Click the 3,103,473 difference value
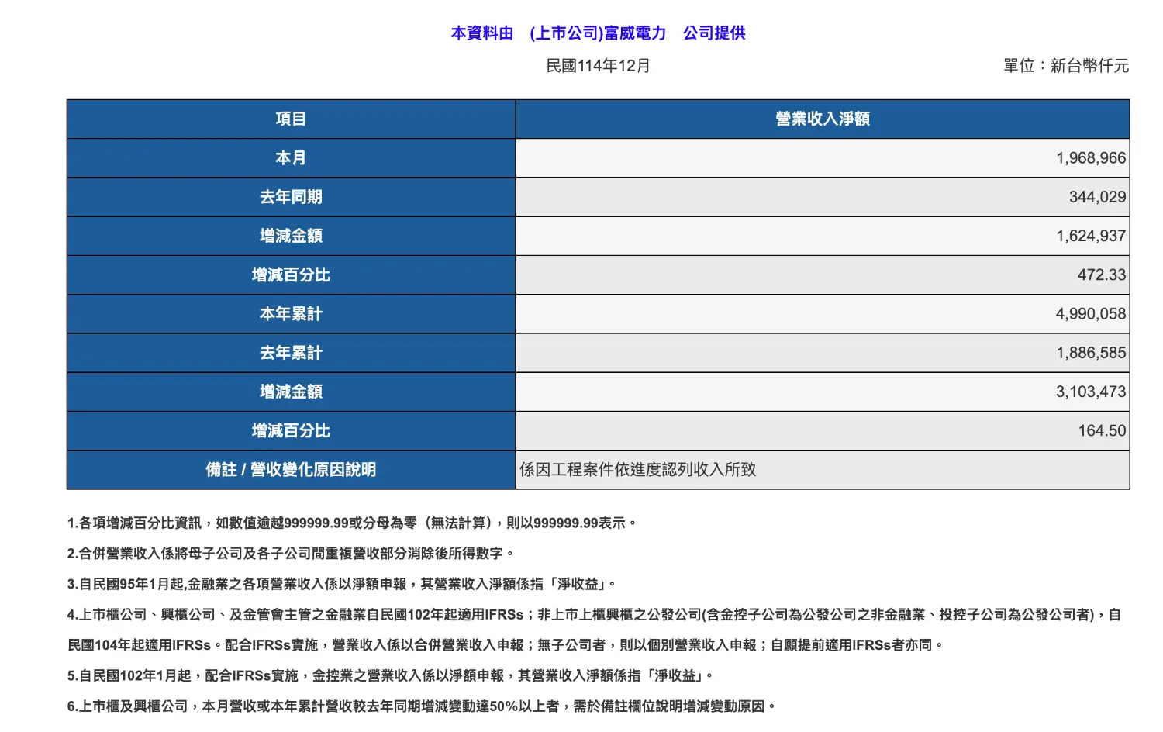The image size is (1163, 732). click(x=1090, y=392)
